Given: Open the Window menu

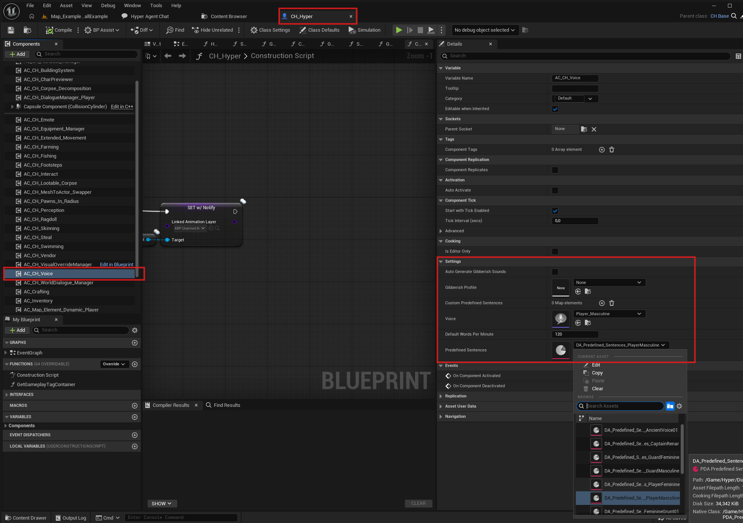Looking at the screenshot, I should [132, 5].
